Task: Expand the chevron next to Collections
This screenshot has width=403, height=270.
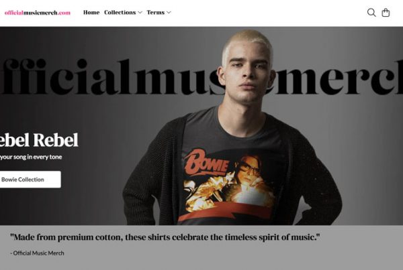Action: click(140, 12)
